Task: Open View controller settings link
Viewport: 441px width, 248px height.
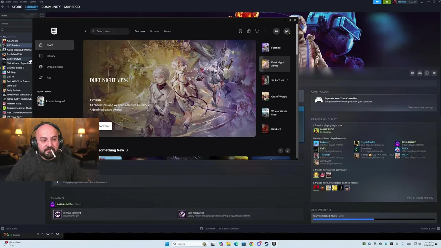Action: coord(421,107)
